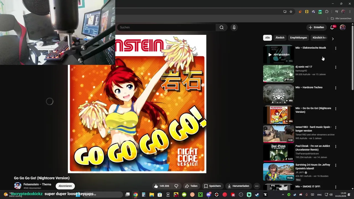This screenshot has width=354, height=199.
Task: Open YouTube account avatar menu
Action: 343,27
